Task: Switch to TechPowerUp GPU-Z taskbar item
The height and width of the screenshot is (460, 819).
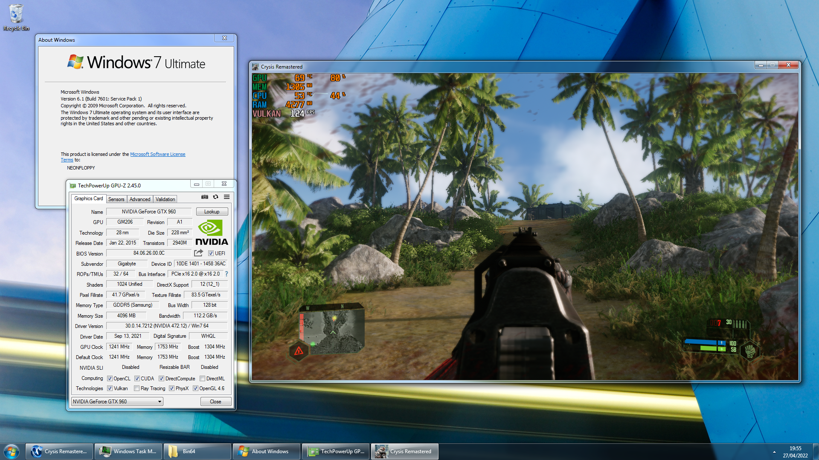Action: 336,451
